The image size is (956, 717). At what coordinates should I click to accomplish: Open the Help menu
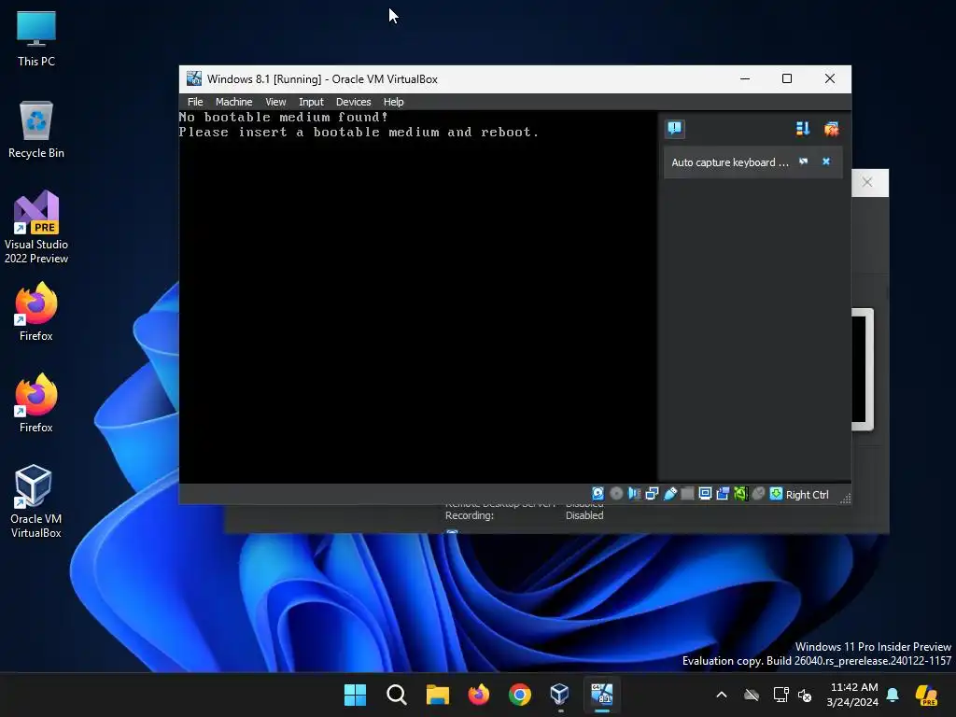[393, 102]
